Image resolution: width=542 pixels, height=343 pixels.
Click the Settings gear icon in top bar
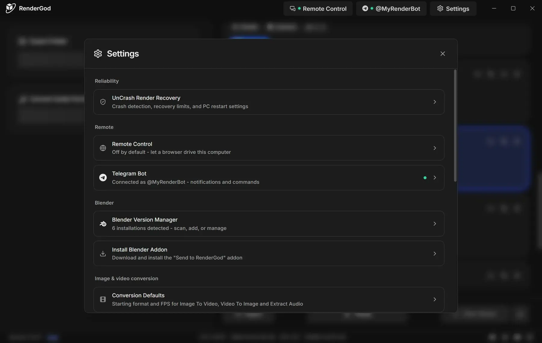click(440, 8)
